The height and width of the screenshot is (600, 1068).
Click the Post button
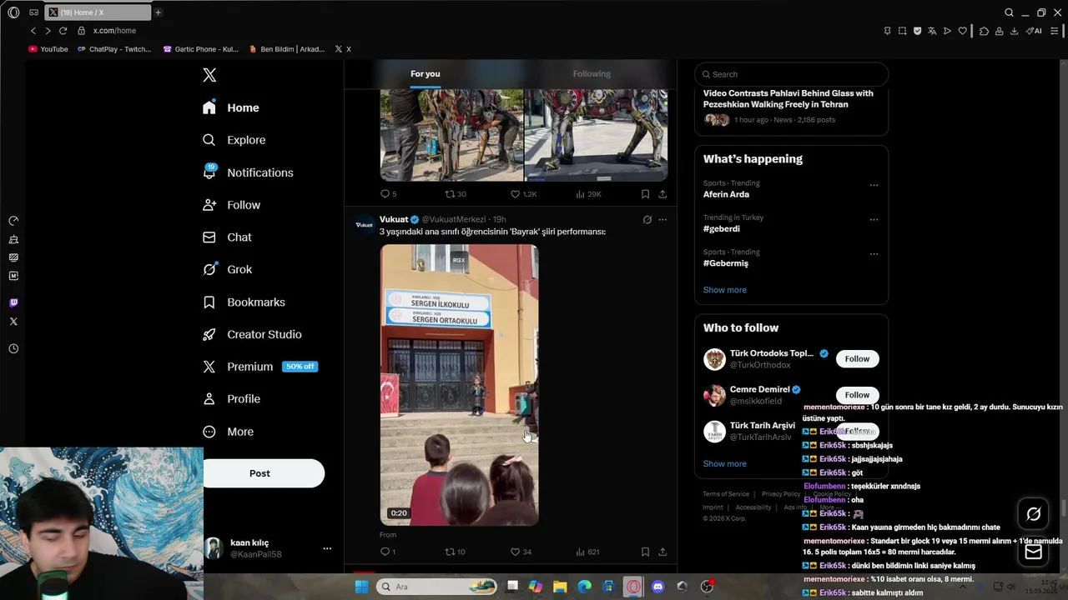(262, 473)
